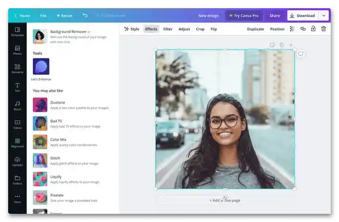Select the woman photo on canvas
Viewport: 339px width, 222px height.
tap(225, 119)
